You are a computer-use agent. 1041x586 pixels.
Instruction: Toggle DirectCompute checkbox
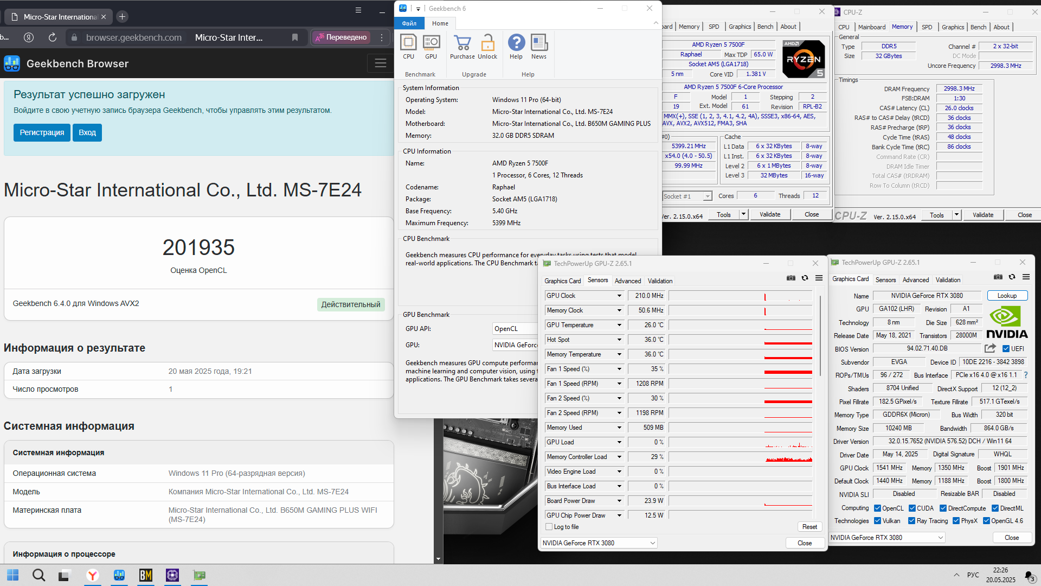pos(943,508)
